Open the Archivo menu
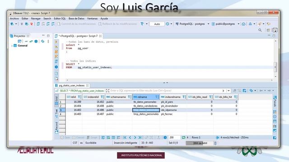This screenshot has height=162, width=289. [x=14, y=18]
